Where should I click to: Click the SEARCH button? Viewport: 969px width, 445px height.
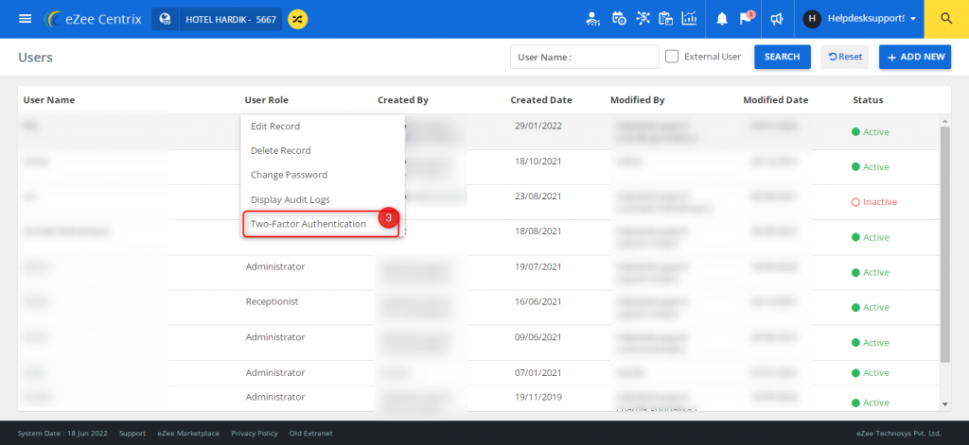point(783,57)
